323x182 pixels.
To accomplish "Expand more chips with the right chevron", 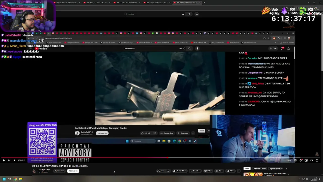I will 286,169.
